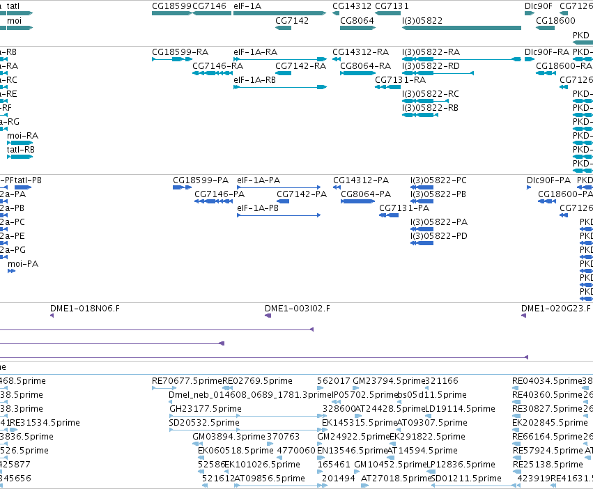Screen dimensions: 593x489
Task: Select the CG18599-PA protein glyph
Action: pyautogui.click(x=183, y=187)
